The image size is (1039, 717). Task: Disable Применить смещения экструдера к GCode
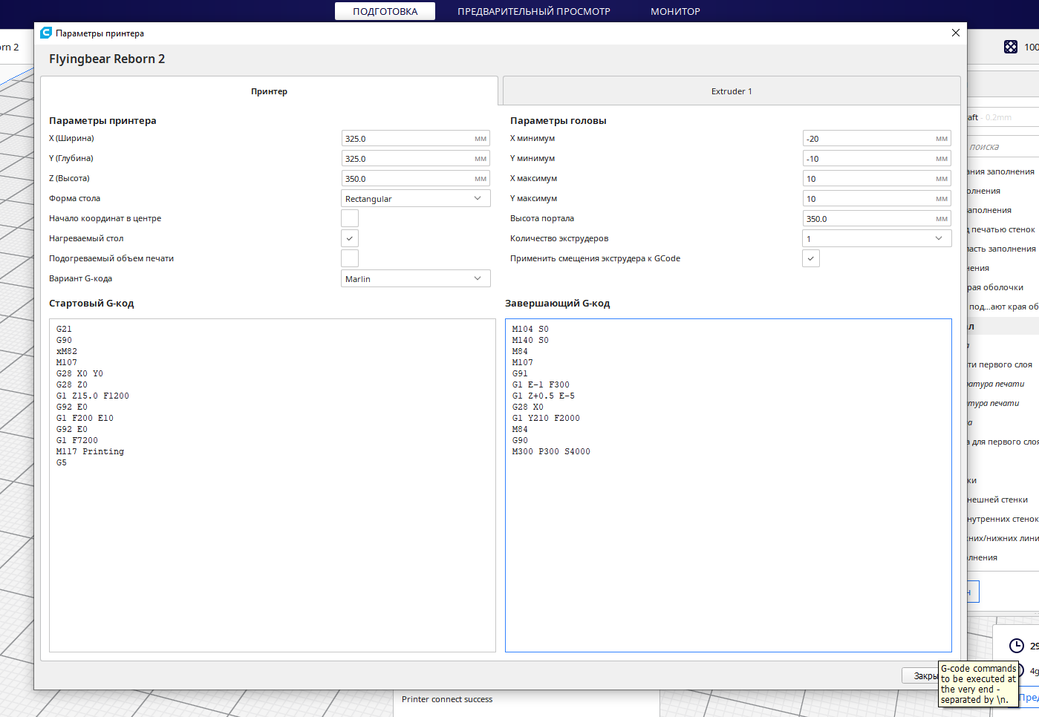[810, 258]
